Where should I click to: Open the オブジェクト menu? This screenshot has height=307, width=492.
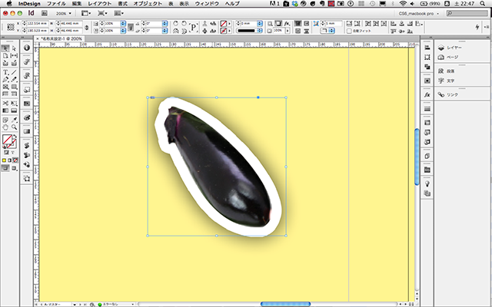pyautogui.click(x=148, y=4)
